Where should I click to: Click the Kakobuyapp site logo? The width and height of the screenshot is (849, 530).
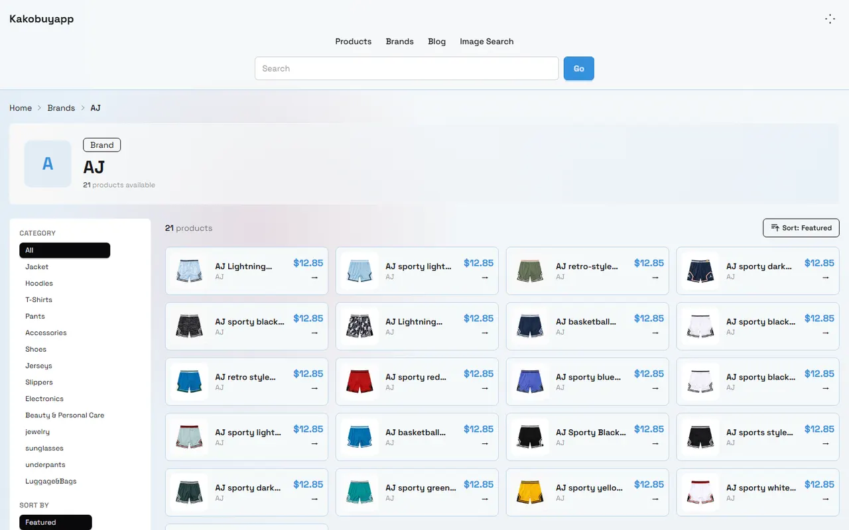(x=42, y=19)
